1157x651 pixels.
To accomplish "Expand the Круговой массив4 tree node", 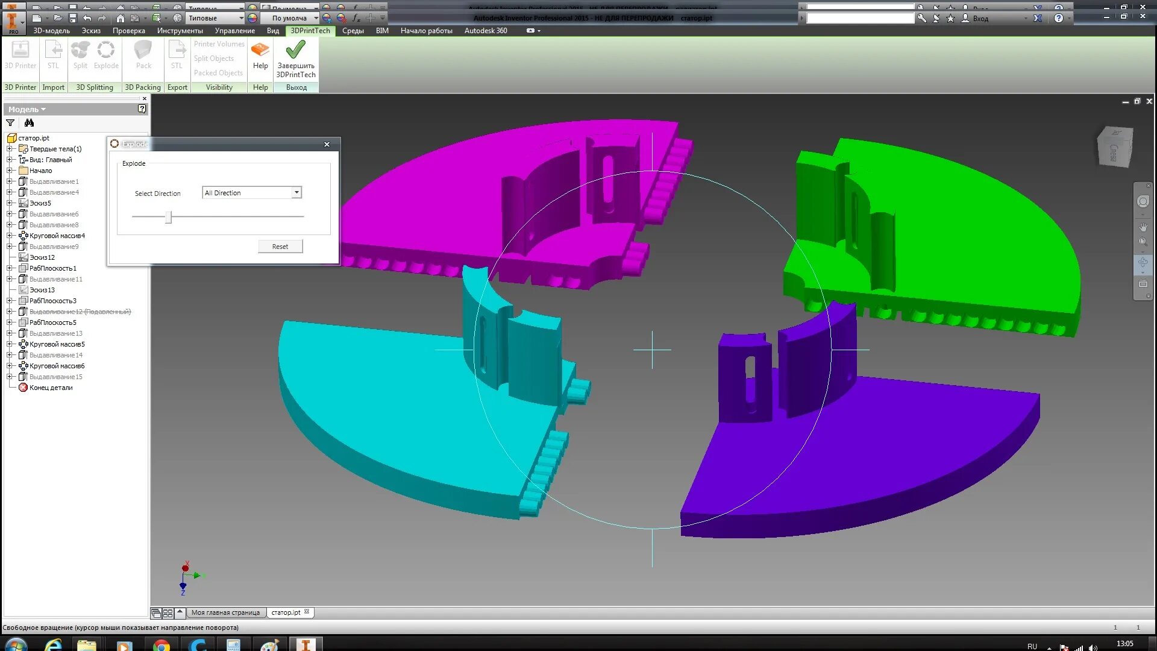I will point(10,236).
